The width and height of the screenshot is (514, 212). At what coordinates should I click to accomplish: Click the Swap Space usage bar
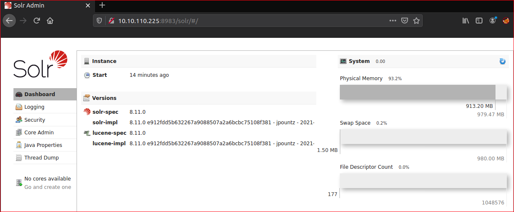pyautogui.click(x=423, y=136)
